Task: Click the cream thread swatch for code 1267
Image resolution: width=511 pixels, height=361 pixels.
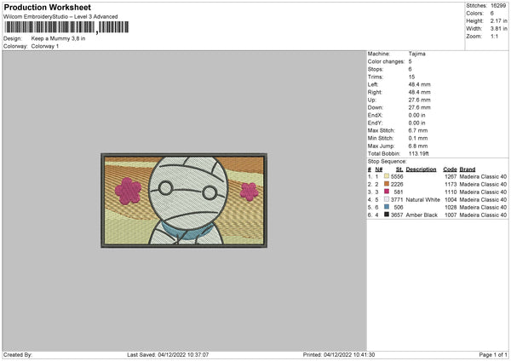Action: coord(387,176)
